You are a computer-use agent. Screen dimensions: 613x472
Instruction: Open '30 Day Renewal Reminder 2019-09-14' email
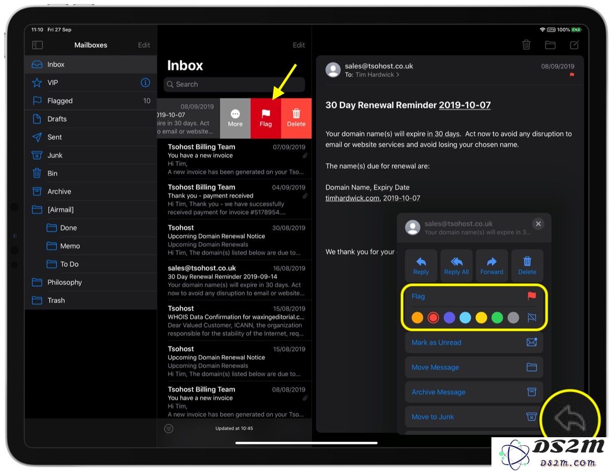coord(234,280)
